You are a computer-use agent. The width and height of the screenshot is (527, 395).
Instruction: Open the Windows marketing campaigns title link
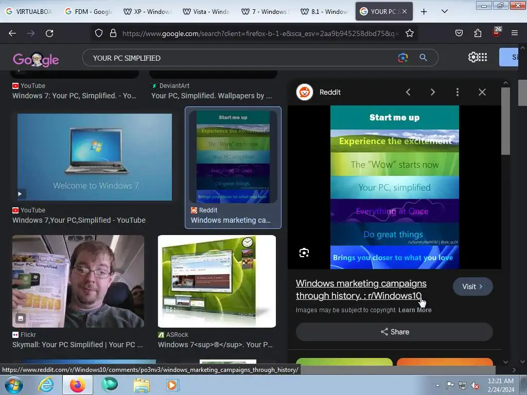pos(361,289)
